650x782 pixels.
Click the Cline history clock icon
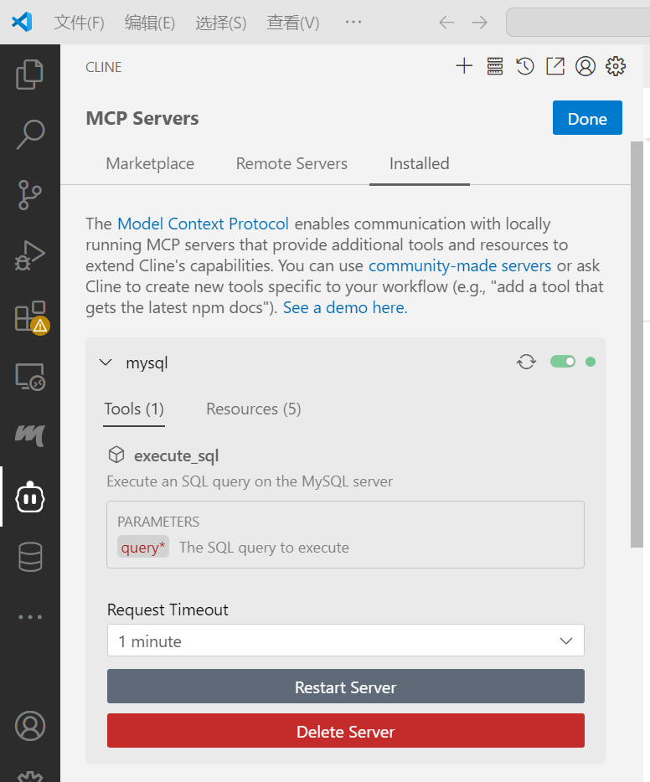pos(525,66)
